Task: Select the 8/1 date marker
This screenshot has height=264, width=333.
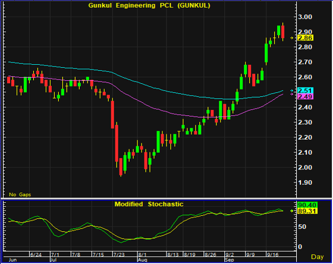Action: tap(142, 254)
